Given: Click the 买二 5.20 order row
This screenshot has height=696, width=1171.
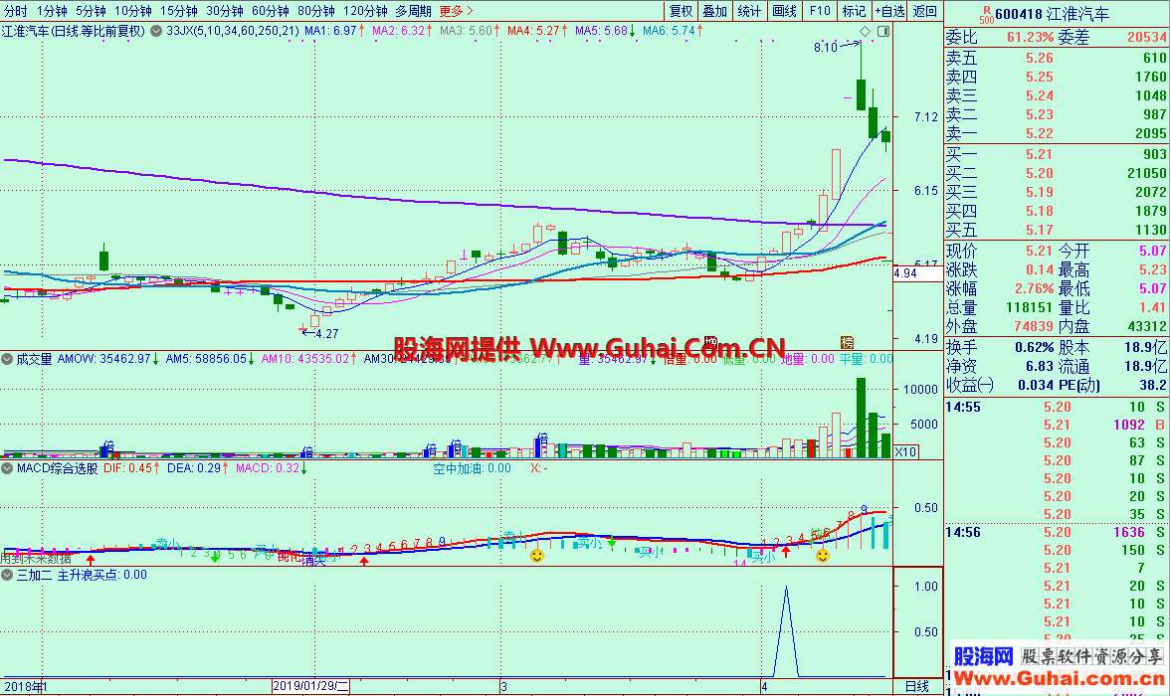Looking at the screenshot, I should (x=1056, y=173).
